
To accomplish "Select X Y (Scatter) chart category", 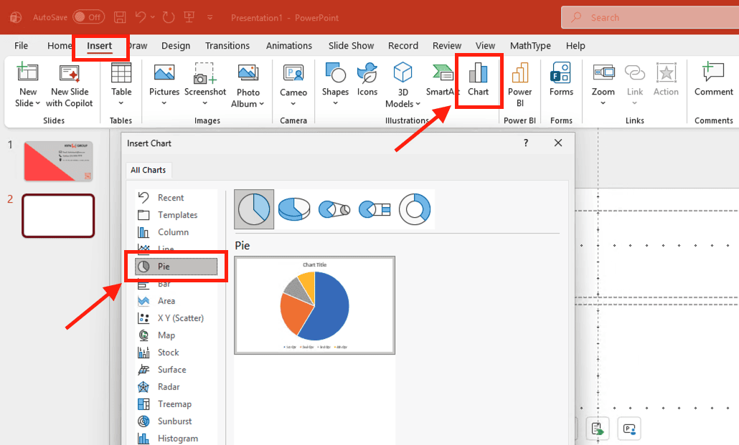I will coord(176,318).
